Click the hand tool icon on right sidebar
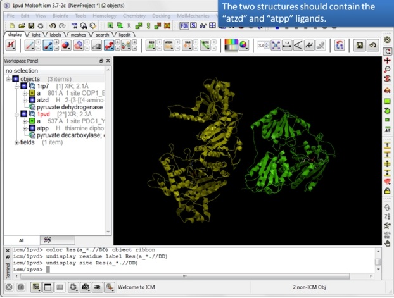This screenshot has width=394, height=298. (388, 244)
